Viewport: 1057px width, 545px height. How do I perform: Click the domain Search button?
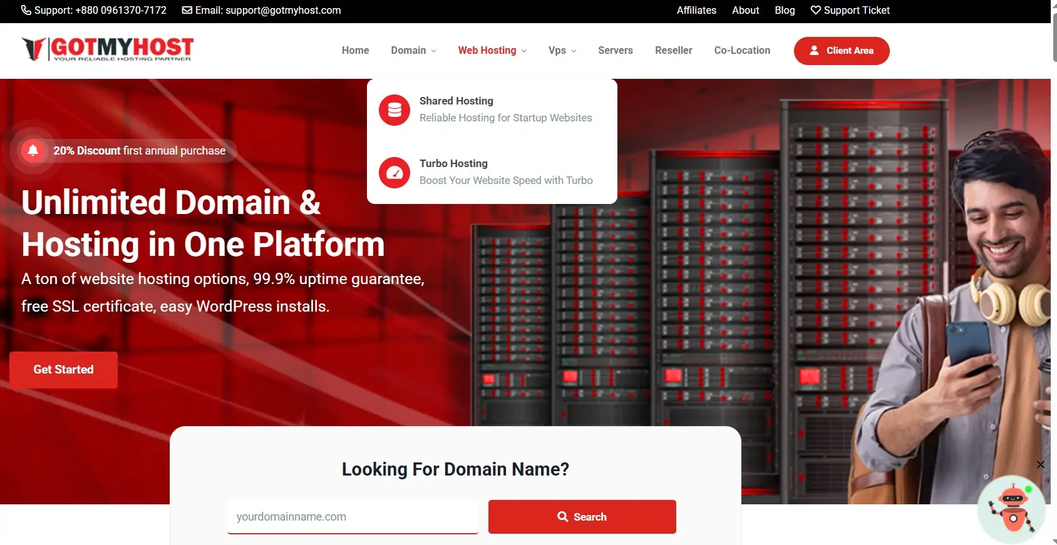tap(582, 517)
